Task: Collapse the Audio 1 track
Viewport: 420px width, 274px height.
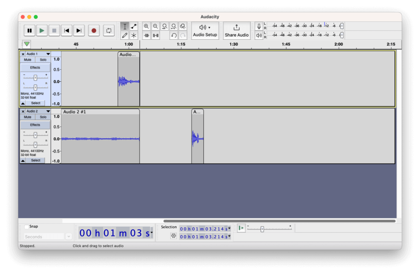Action: (23, 103)
